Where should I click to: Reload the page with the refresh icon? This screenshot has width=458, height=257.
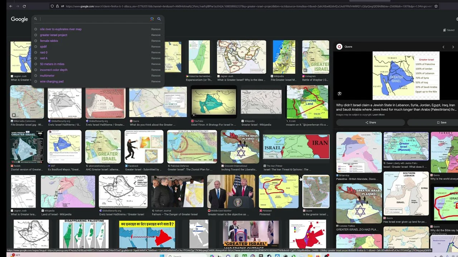coord(24,6)
